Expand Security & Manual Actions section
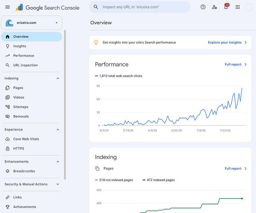The height and width of the screenshot is (213, 256). click(x=58, y=184)
